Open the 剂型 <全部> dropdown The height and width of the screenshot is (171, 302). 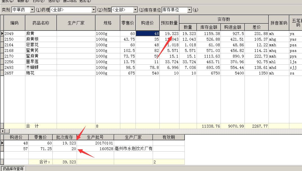coord(136,10)
